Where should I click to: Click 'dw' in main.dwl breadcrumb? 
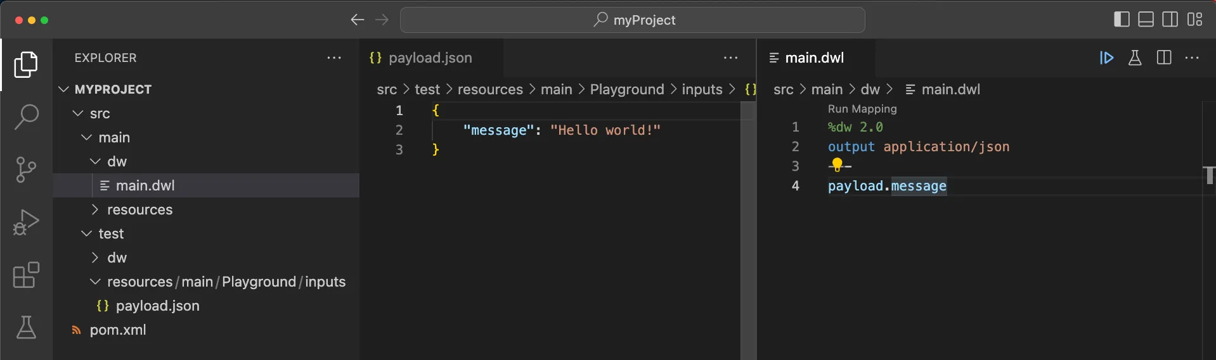coord(870,89)
